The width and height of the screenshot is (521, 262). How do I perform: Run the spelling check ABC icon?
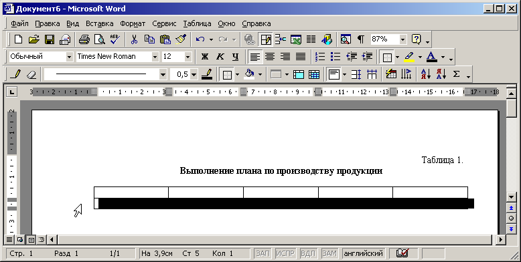tap(115, 40)
